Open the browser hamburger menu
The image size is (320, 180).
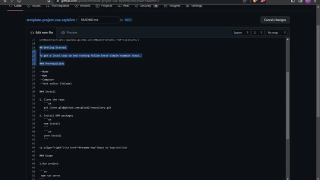point(315,1)
